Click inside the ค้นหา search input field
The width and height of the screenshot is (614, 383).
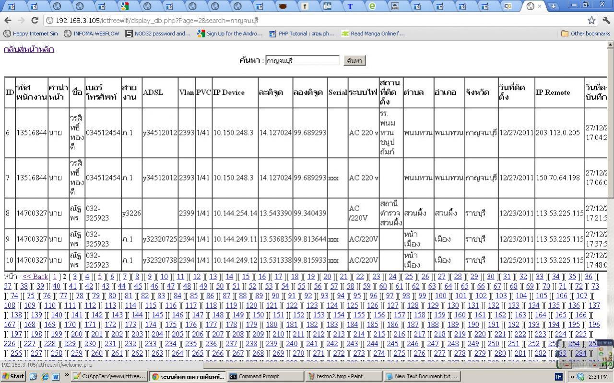(302, 60)
